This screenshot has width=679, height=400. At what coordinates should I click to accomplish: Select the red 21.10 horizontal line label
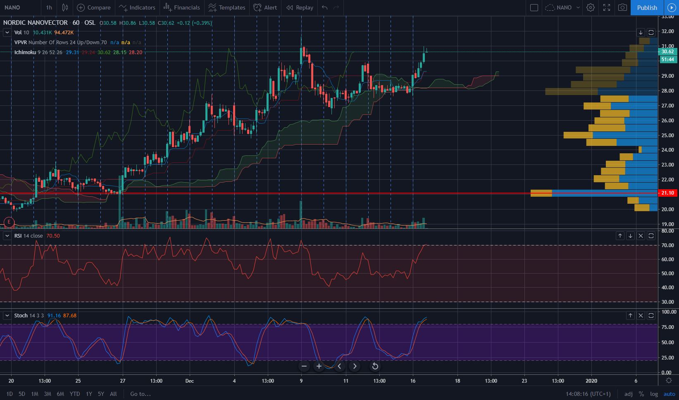coord(668,193)
